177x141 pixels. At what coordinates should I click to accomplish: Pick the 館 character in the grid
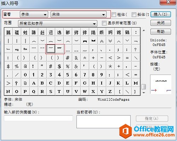point(119,32)
